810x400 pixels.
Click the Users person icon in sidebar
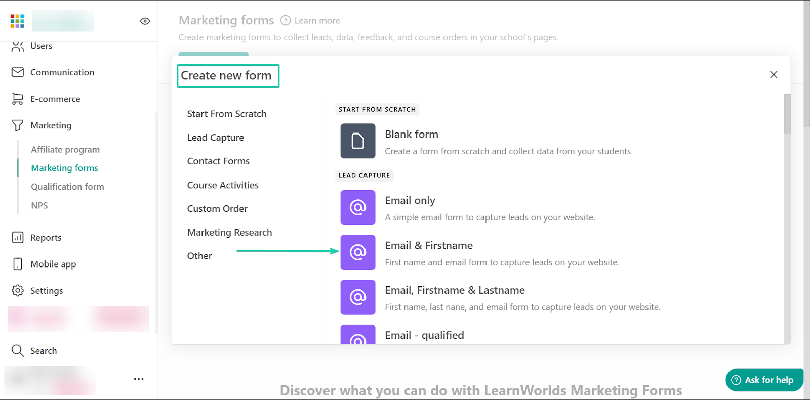click(18, 46)
